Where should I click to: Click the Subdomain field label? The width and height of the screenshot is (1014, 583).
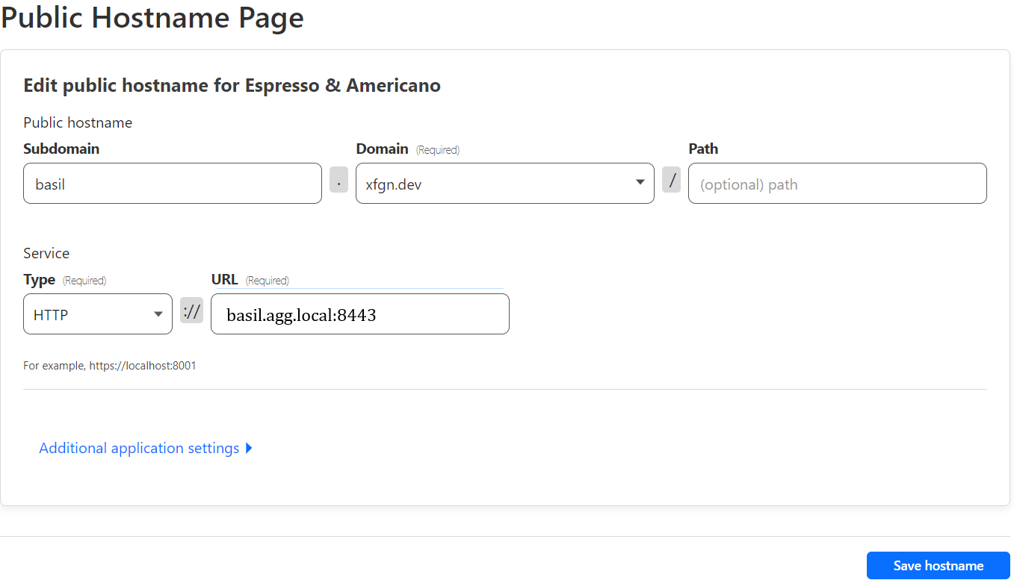[61, 149]
